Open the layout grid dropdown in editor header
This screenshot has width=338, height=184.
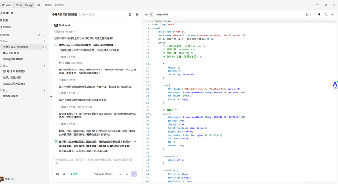coord(308,14)
